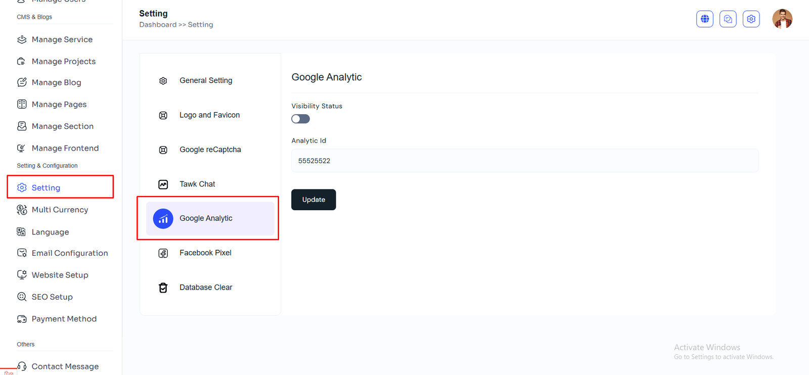Image resolution: width=809 pixels, height=375 pixels.
Task: Open the chat messages icon in header
Action: tap(728, 19)
